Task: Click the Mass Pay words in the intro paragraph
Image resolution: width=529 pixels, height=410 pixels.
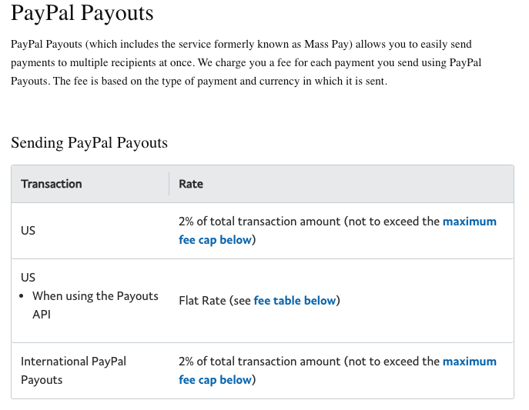Action: [326, 44]
